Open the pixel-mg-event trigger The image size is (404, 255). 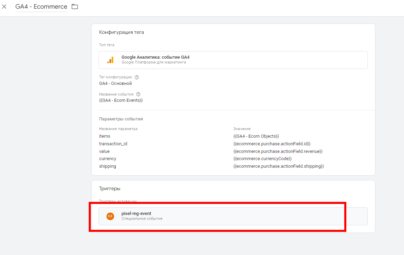tap(233, 216)
